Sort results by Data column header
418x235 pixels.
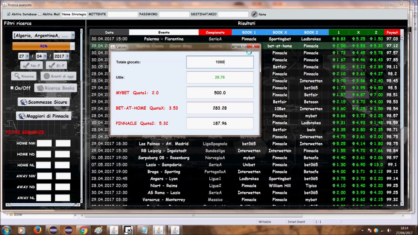pyautogui.click(x=109, y=32)
